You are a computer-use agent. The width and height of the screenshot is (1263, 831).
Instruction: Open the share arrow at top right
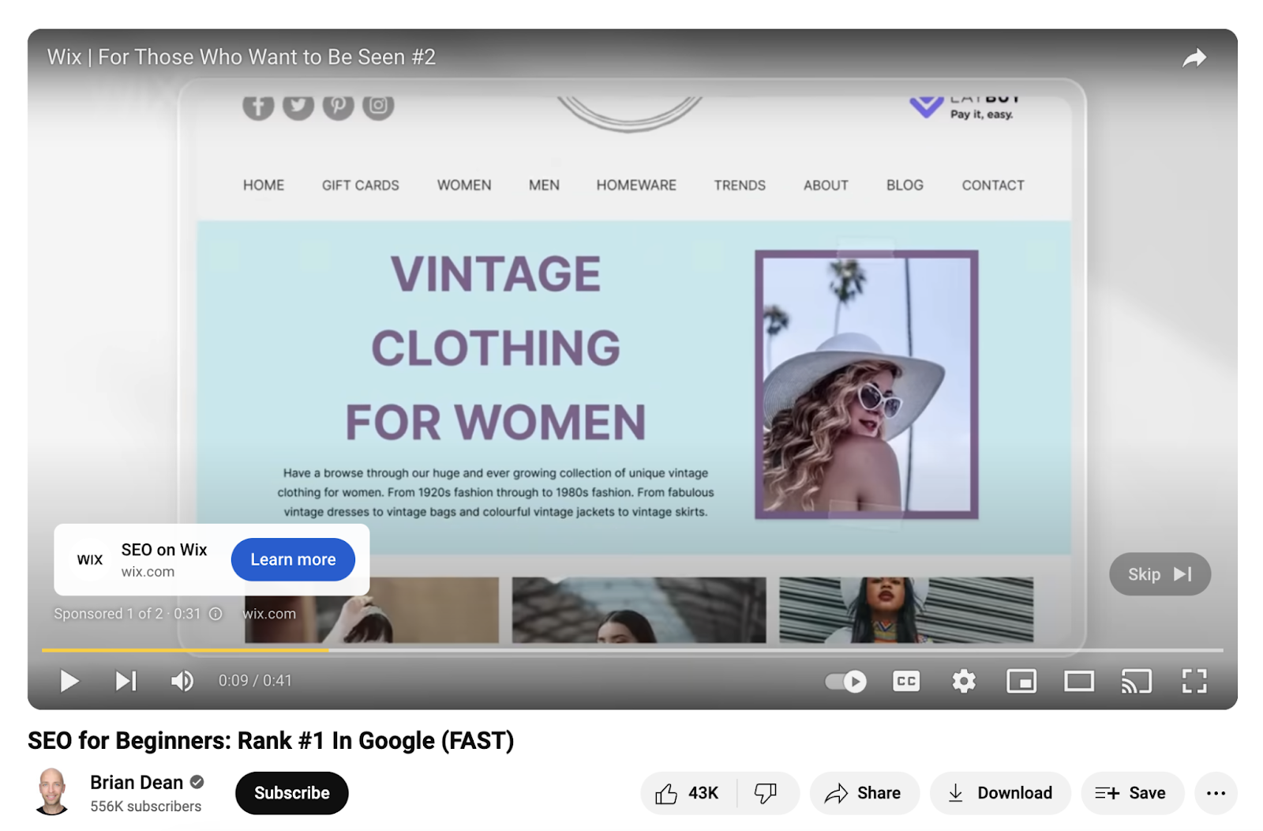tap(1196, 57)
